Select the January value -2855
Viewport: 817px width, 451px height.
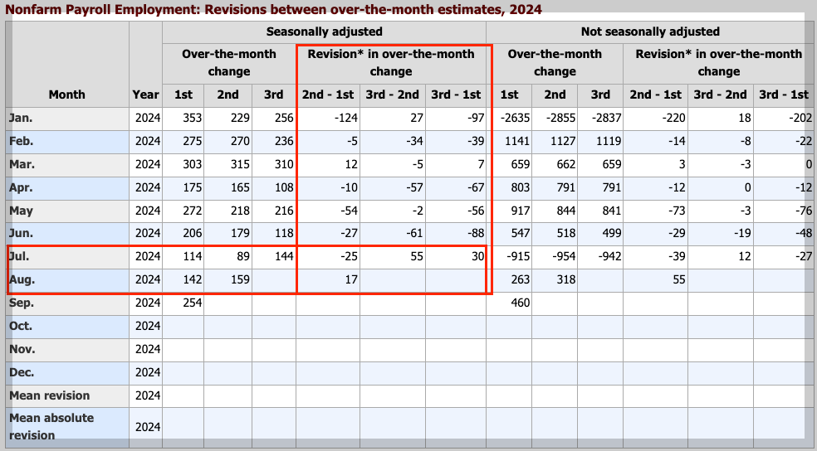click(560, 118)
